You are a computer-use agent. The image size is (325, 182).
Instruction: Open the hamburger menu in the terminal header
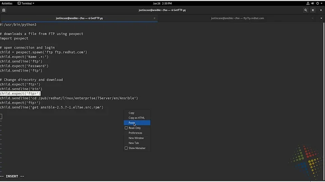[313, 10]
